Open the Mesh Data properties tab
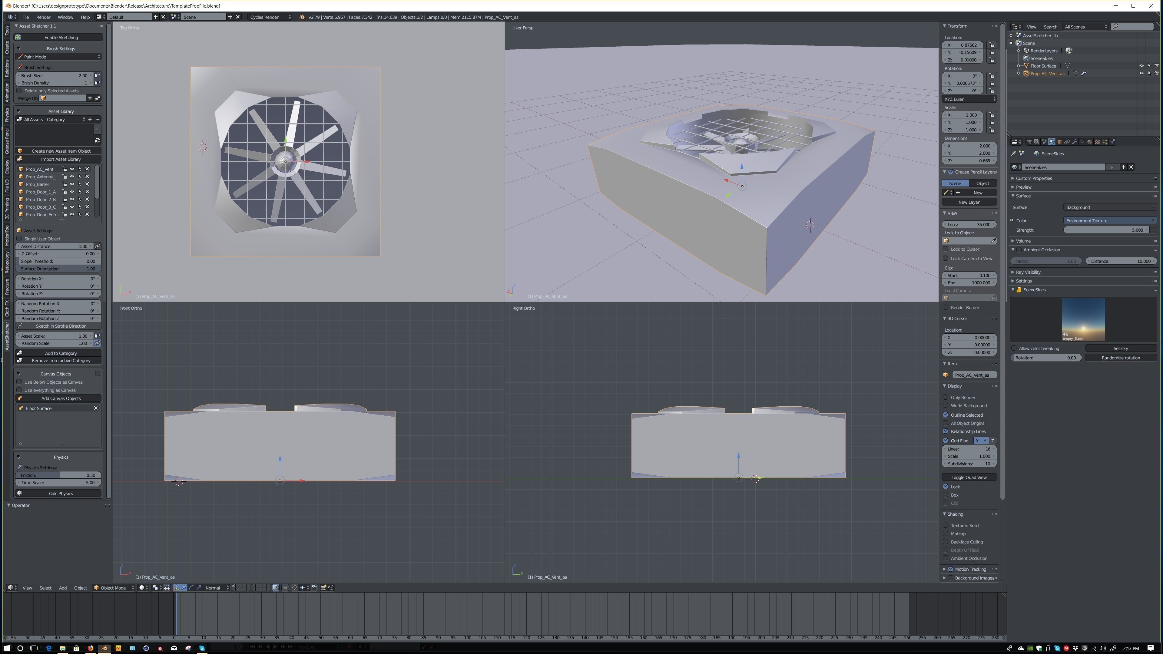Viewport: 1163px width, 654px height. (x=1082, y=142)
